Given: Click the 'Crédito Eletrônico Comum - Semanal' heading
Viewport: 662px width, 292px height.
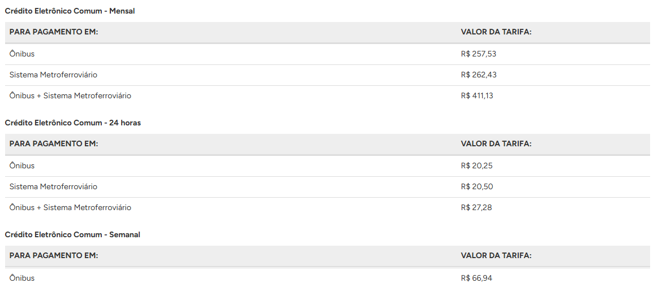Looking at the screenshot, I should [72, 234].
